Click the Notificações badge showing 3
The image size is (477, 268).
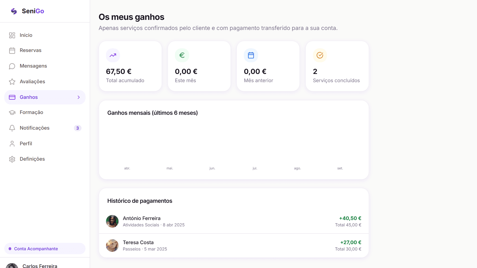77,128
